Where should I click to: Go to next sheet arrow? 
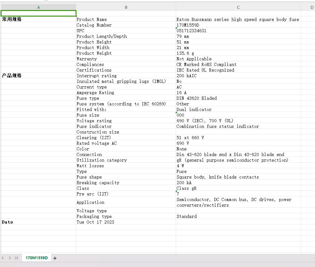pyautogui.click(x=10, y=258)
